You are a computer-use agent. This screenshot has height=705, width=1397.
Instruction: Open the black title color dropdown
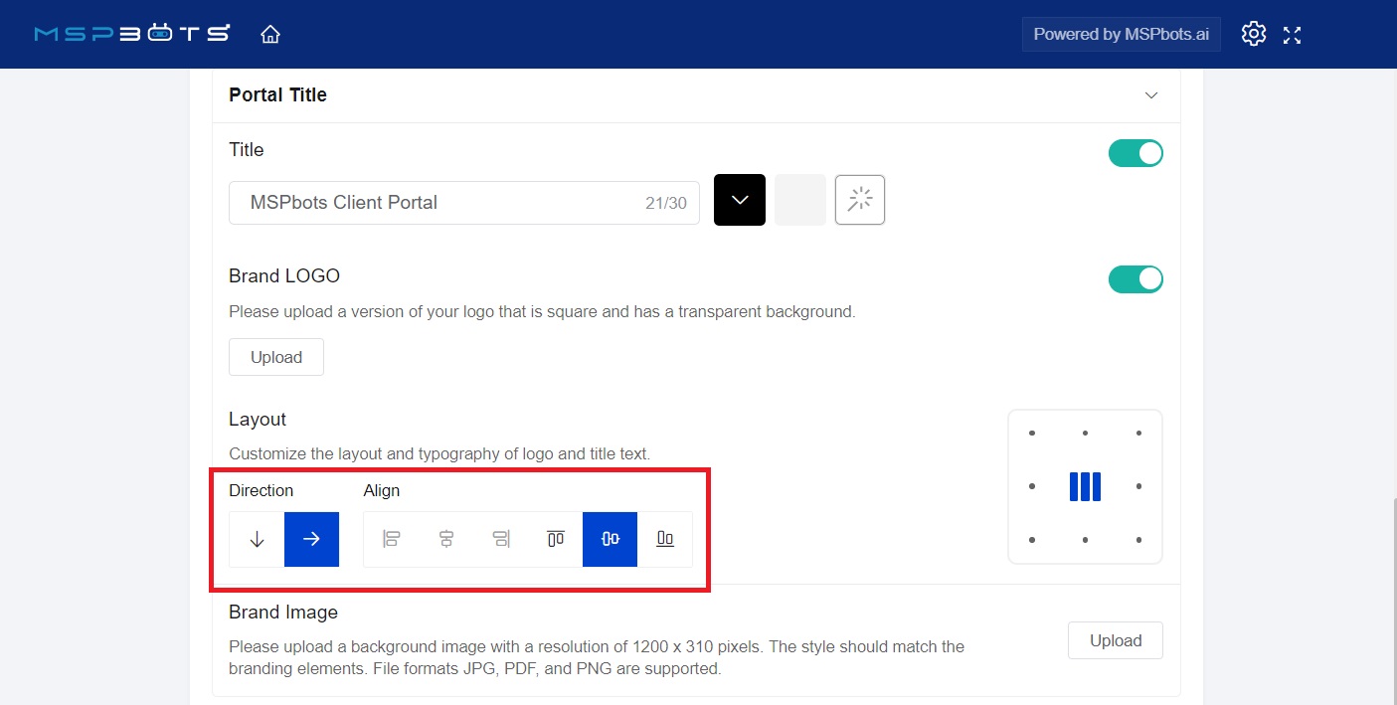(740, 200)
